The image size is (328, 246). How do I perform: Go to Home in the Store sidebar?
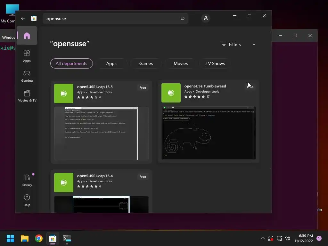27,36
